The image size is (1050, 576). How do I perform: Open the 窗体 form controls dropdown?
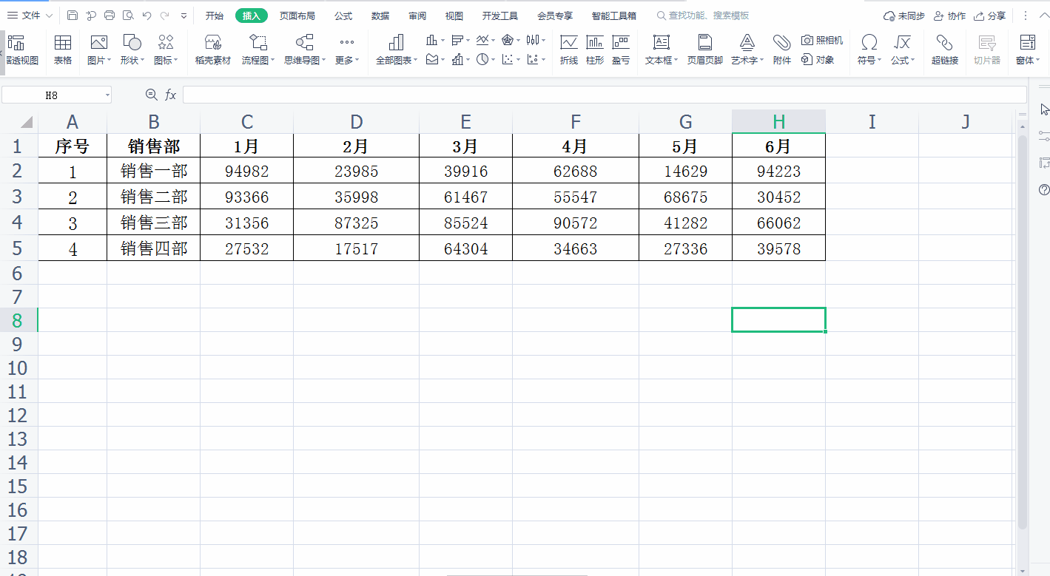1028,50
